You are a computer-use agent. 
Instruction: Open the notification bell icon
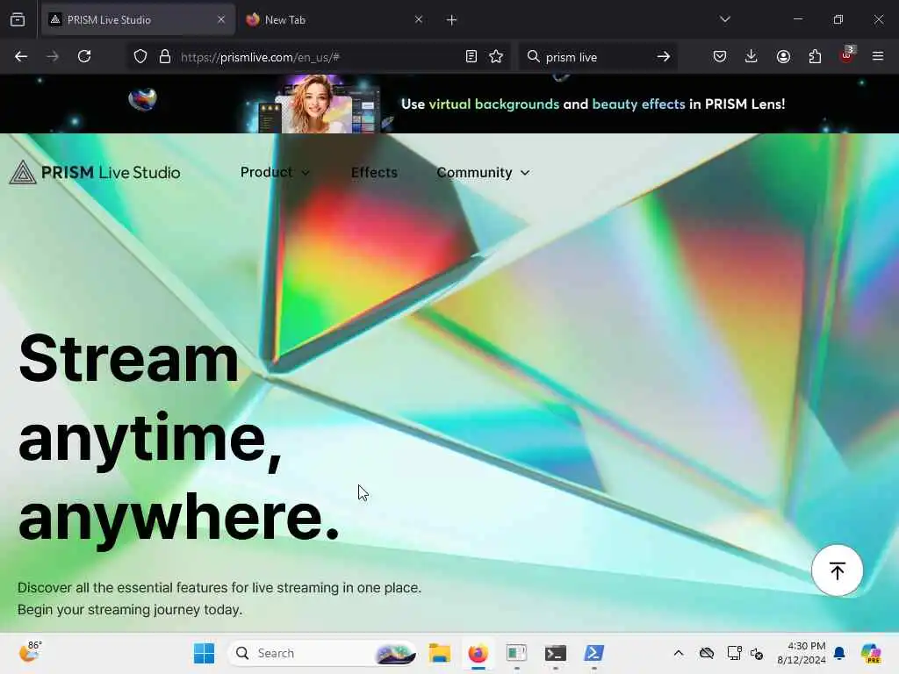839,653
